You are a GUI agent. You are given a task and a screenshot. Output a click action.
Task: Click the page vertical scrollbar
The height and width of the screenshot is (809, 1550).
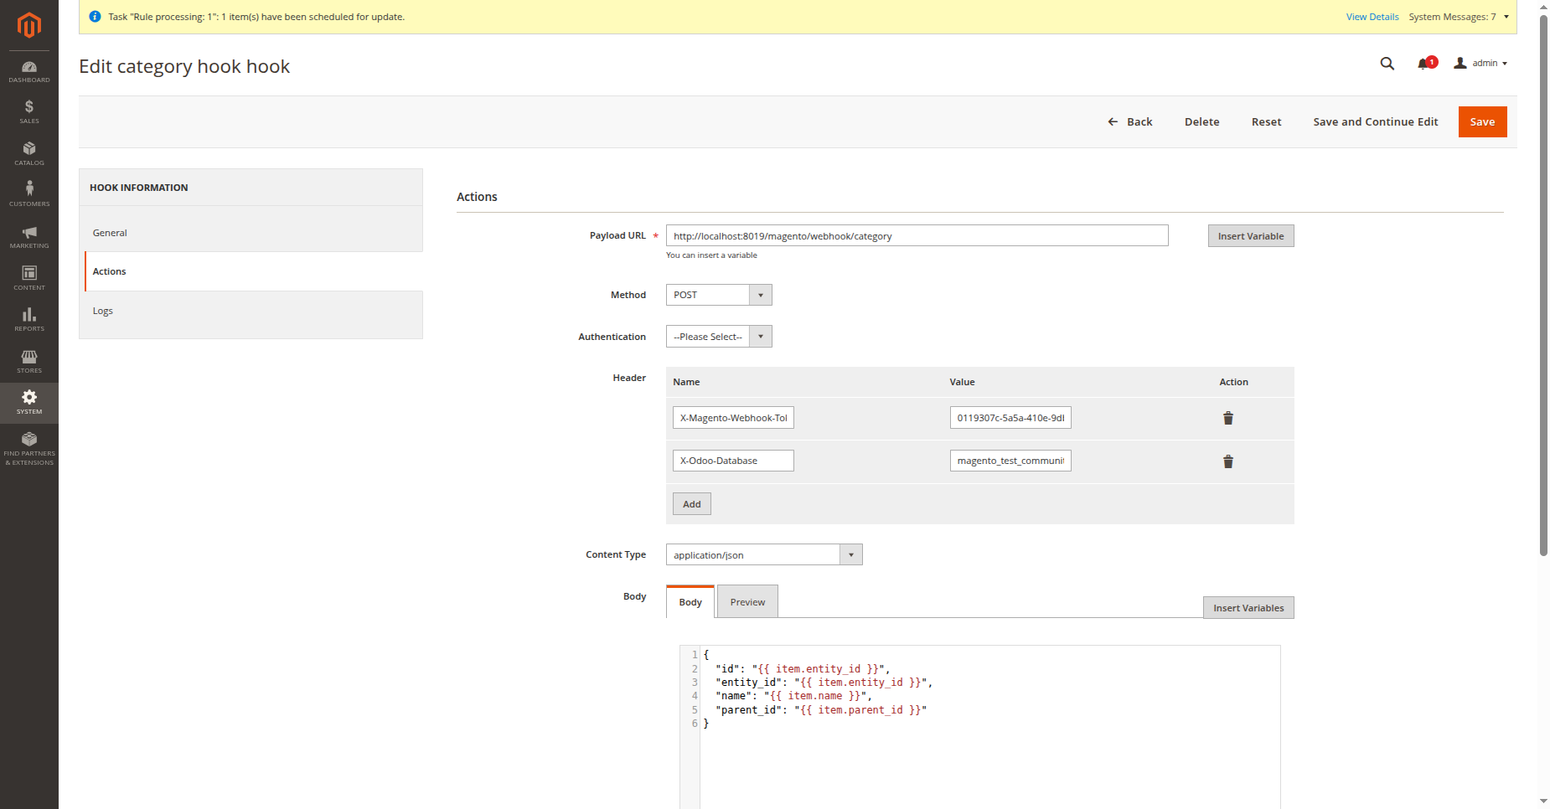(1544, 285)
